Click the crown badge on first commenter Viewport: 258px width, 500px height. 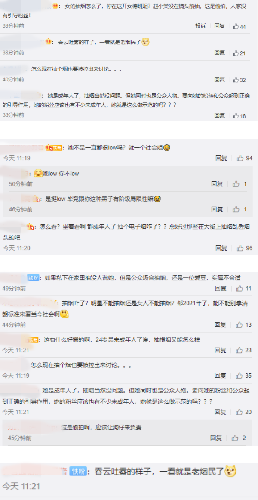click(55, 6)
